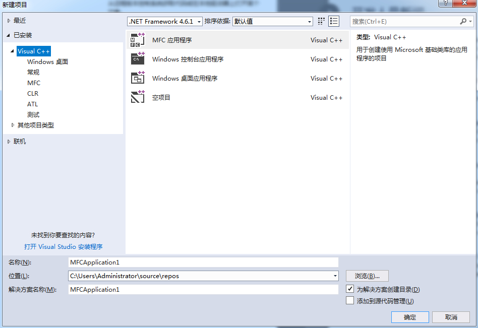Open search options dropdown arrow
Viewport: 478px width, 328px height.
coord(470,21)
